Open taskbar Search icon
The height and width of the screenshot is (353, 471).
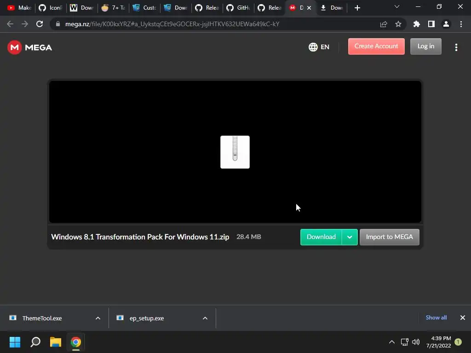point(35,342)
